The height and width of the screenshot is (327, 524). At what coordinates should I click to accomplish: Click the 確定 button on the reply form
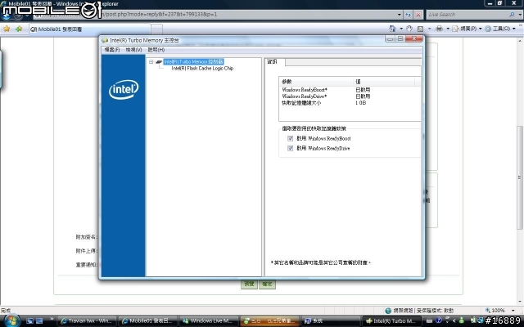point(267,284)
